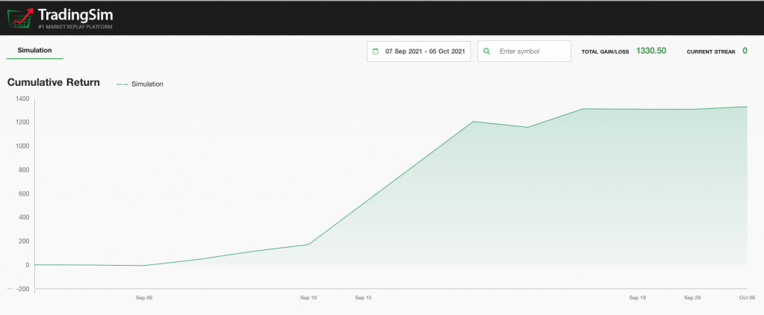Viewport: 764px width, 315px height.
Task: Click the 1330.50 total gain/loss value
Action: point(651,51)
